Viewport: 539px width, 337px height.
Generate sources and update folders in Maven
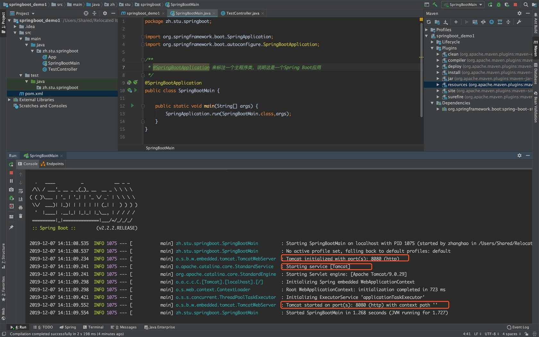(437, 22)
